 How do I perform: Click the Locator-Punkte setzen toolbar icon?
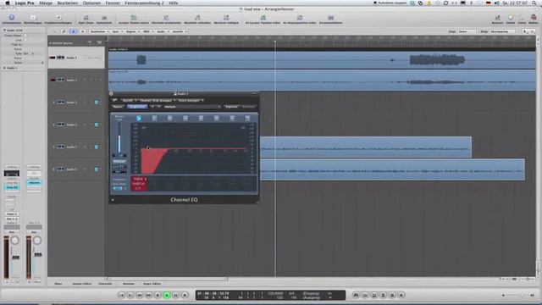[134, 18]
